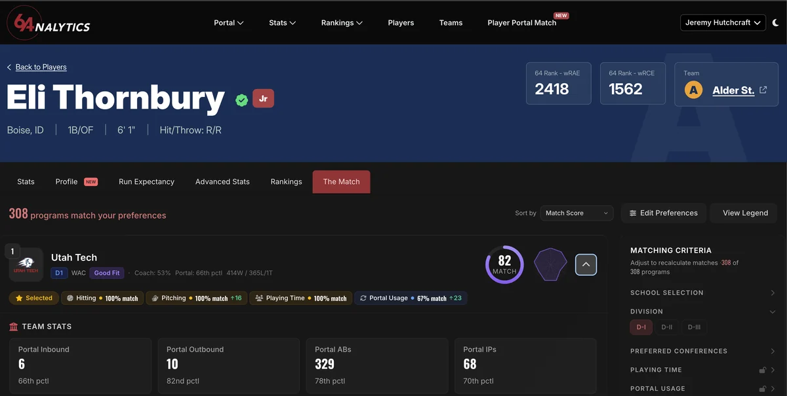Click the Portal ABs stat card
The width and height of the screenshot is (787, 396).
376,365
